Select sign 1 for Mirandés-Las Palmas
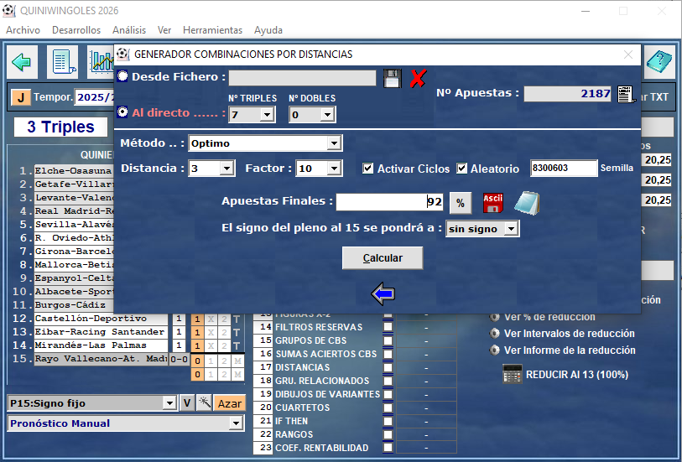Screen dimensions: 682x462 (x=197, y=345)
